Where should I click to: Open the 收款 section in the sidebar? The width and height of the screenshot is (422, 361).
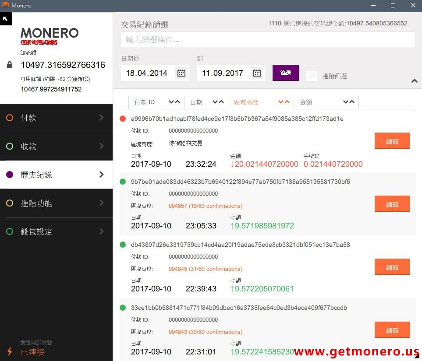(56, 146)
